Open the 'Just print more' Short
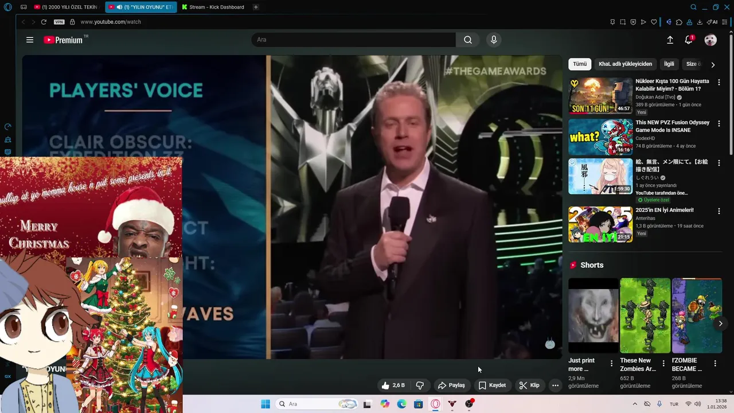 click(x=594, y=315)
